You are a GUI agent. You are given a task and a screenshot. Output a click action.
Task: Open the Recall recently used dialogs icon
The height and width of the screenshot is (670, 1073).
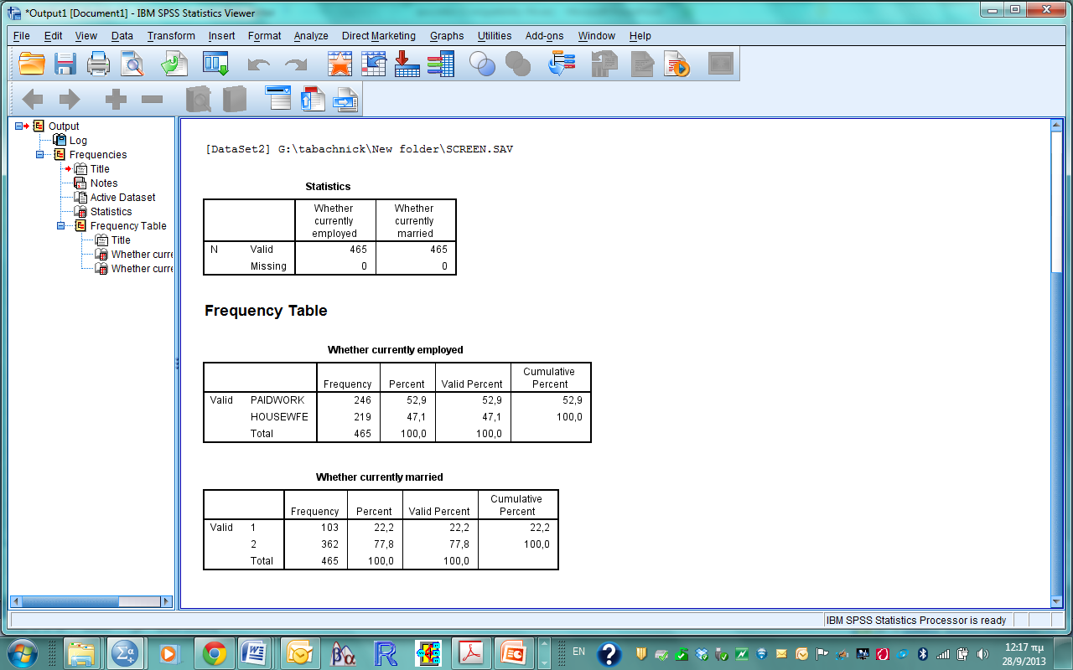(215, 64)
